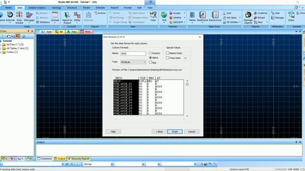This screenshot has height=171, width=305.
Task: Open the Strings combo box dropdown
Action: [x=112, y=164]
